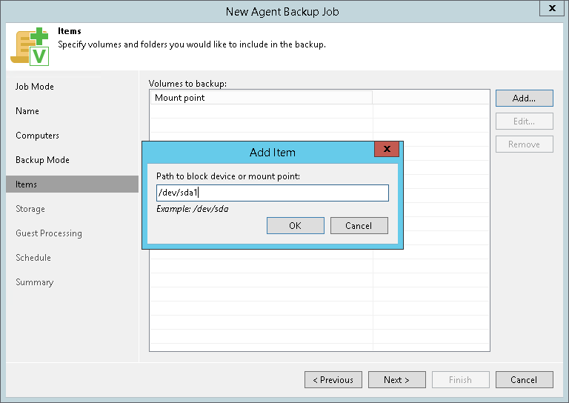
Task: Close the Add Item dialog
Action: click(387, 150)
